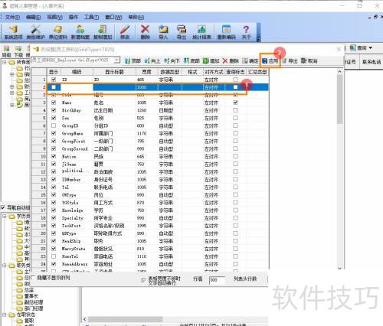Click 向上 to move row up

(152, 61)
